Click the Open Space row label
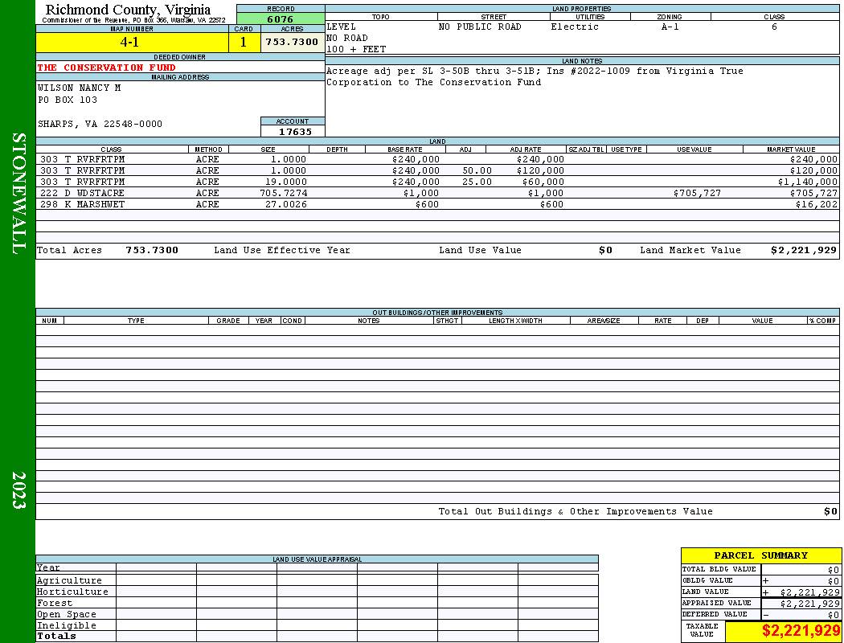 (x=66, y=615)
